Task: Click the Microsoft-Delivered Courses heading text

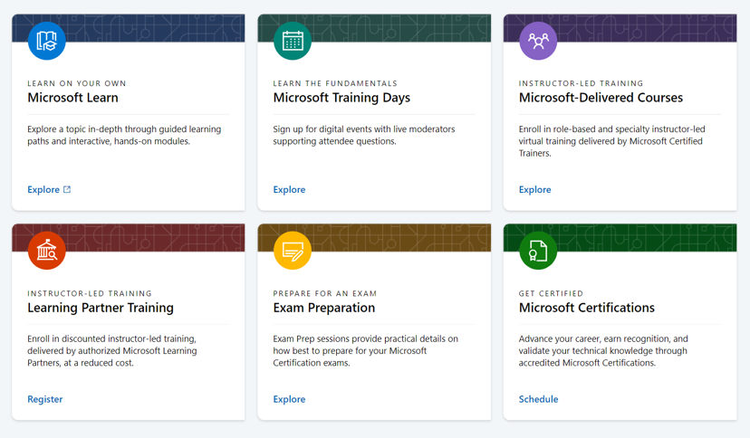Action: pos(601,98)
